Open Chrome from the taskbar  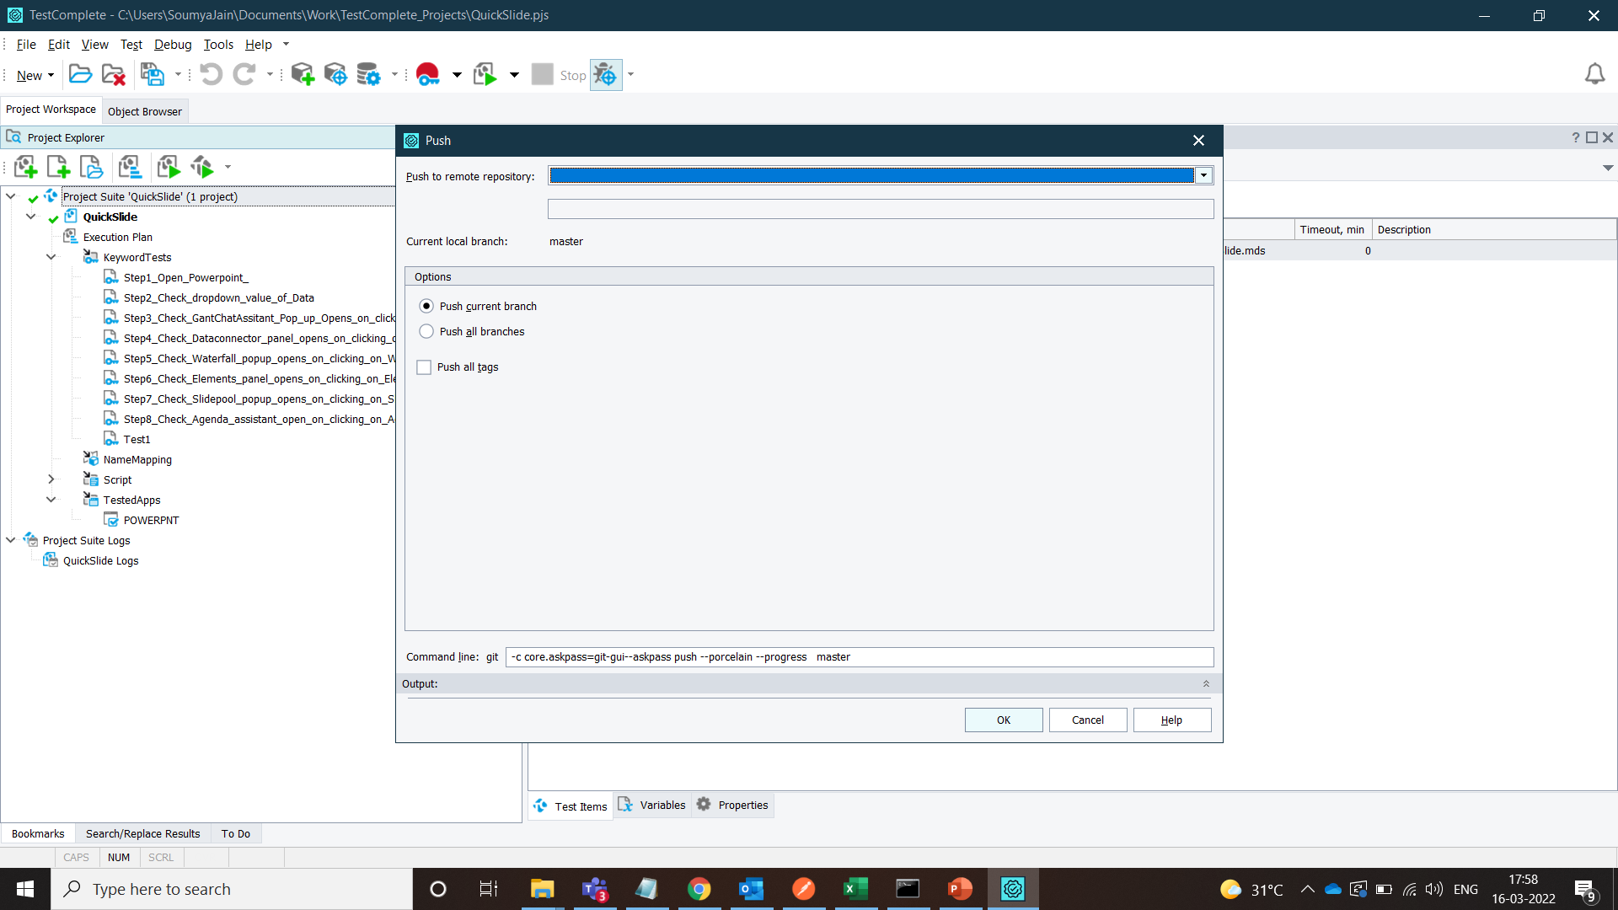click(x=699, y=889)
